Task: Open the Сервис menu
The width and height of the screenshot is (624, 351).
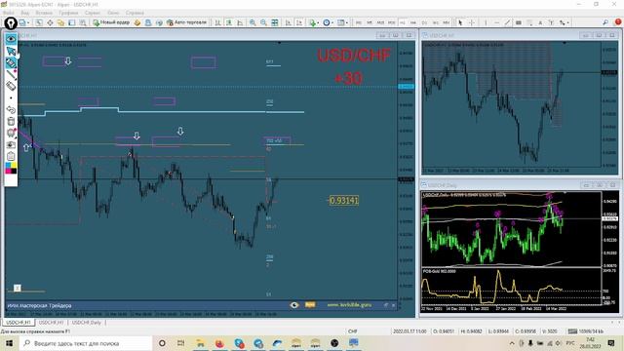Action: 93,13
